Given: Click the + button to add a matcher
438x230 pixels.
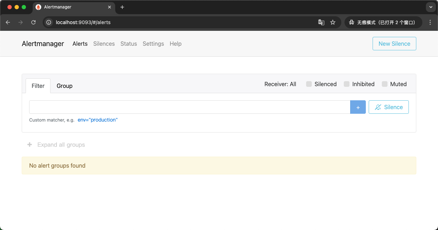Looking at the screenshot, I should (358, 107).
